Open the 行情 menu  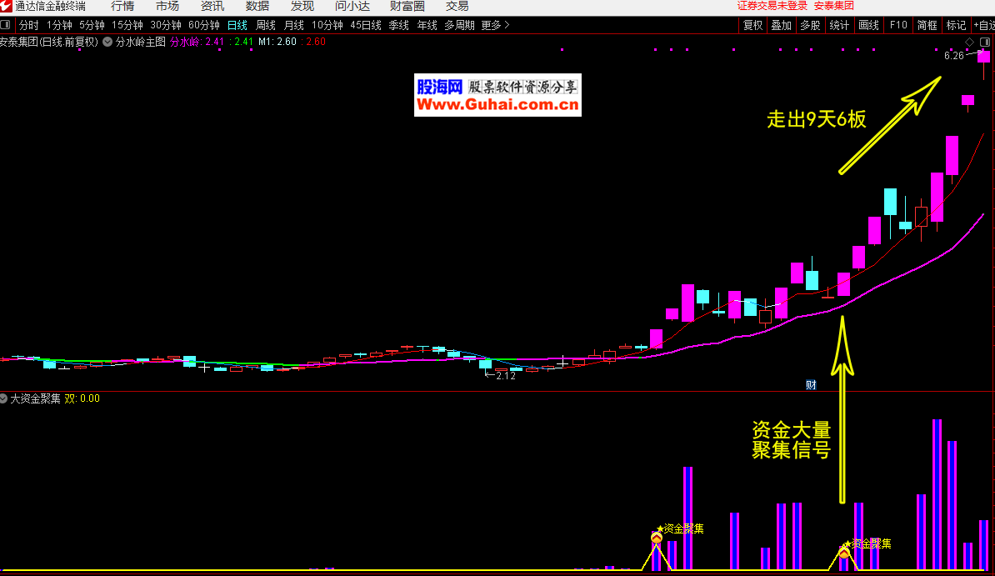click(122, 6)
